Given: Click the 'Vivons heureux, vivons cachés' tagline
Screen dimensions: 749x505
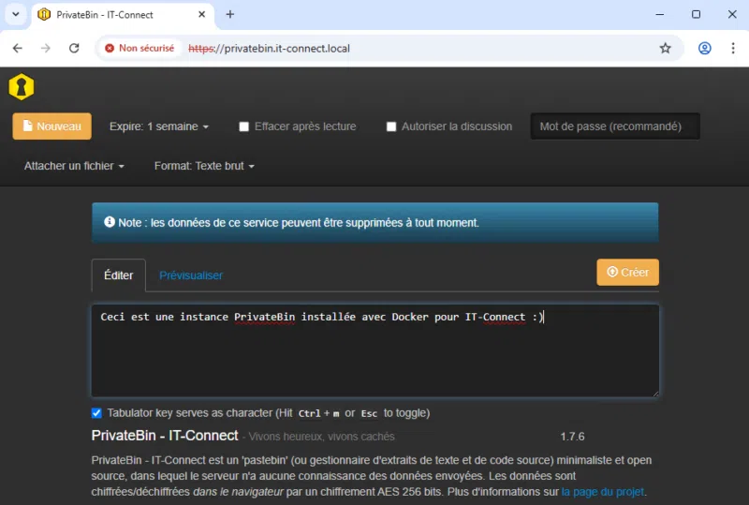Looking at the screenshot, I should pyautogui.click(x=321, y=437).
